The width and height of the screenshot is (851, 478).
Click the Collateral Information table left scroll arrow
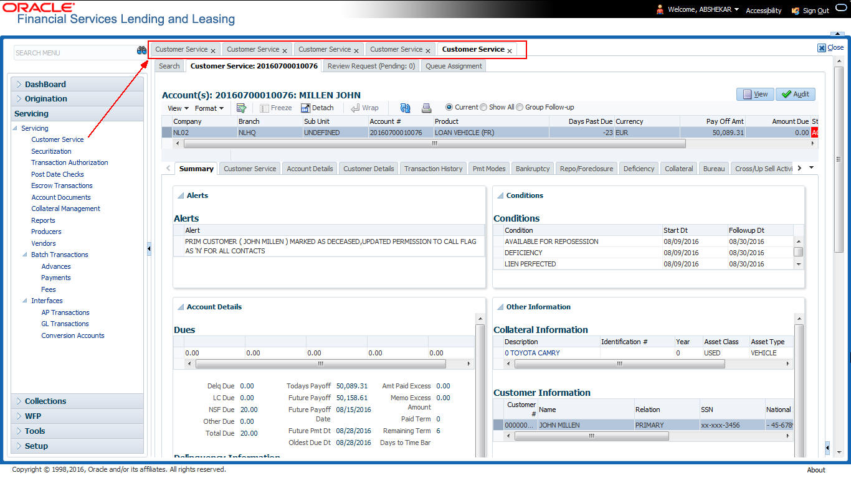(x=509, y=364)
